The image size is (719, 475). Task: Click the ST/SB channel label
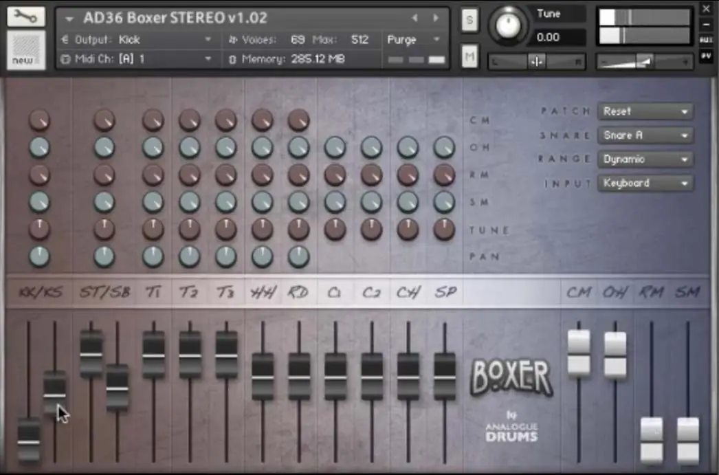105,292
